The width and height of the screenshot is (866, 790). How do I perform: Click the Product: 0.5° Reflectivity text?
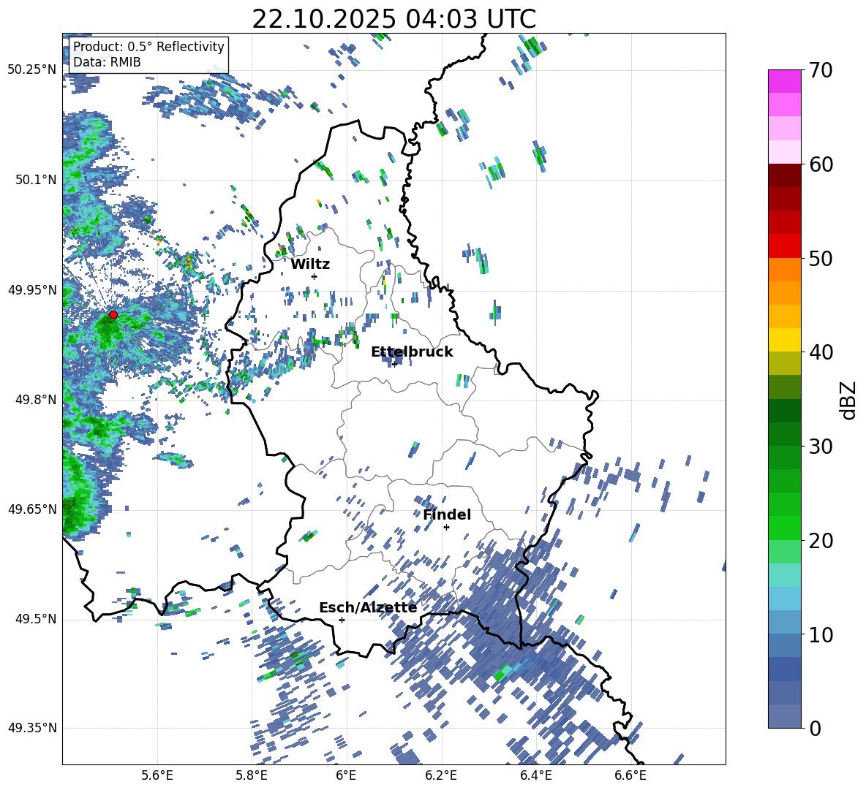point(148,46)
